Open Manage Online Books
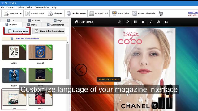Viewport: 198px width, 111px height. (x=144, y=13)
